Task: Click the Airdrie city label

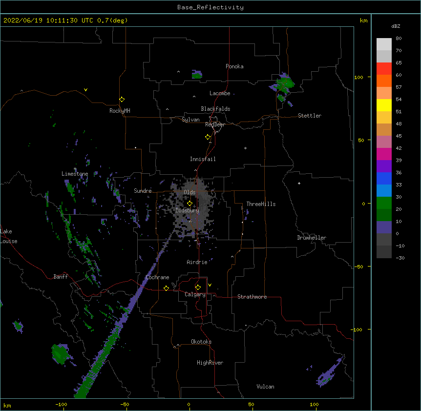Action: [197, 262]
